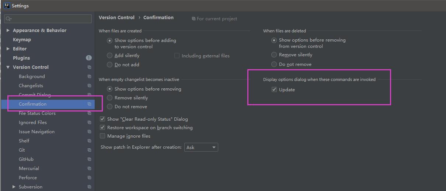Open the Show patch in Explorer dropdown

point(201,147)
